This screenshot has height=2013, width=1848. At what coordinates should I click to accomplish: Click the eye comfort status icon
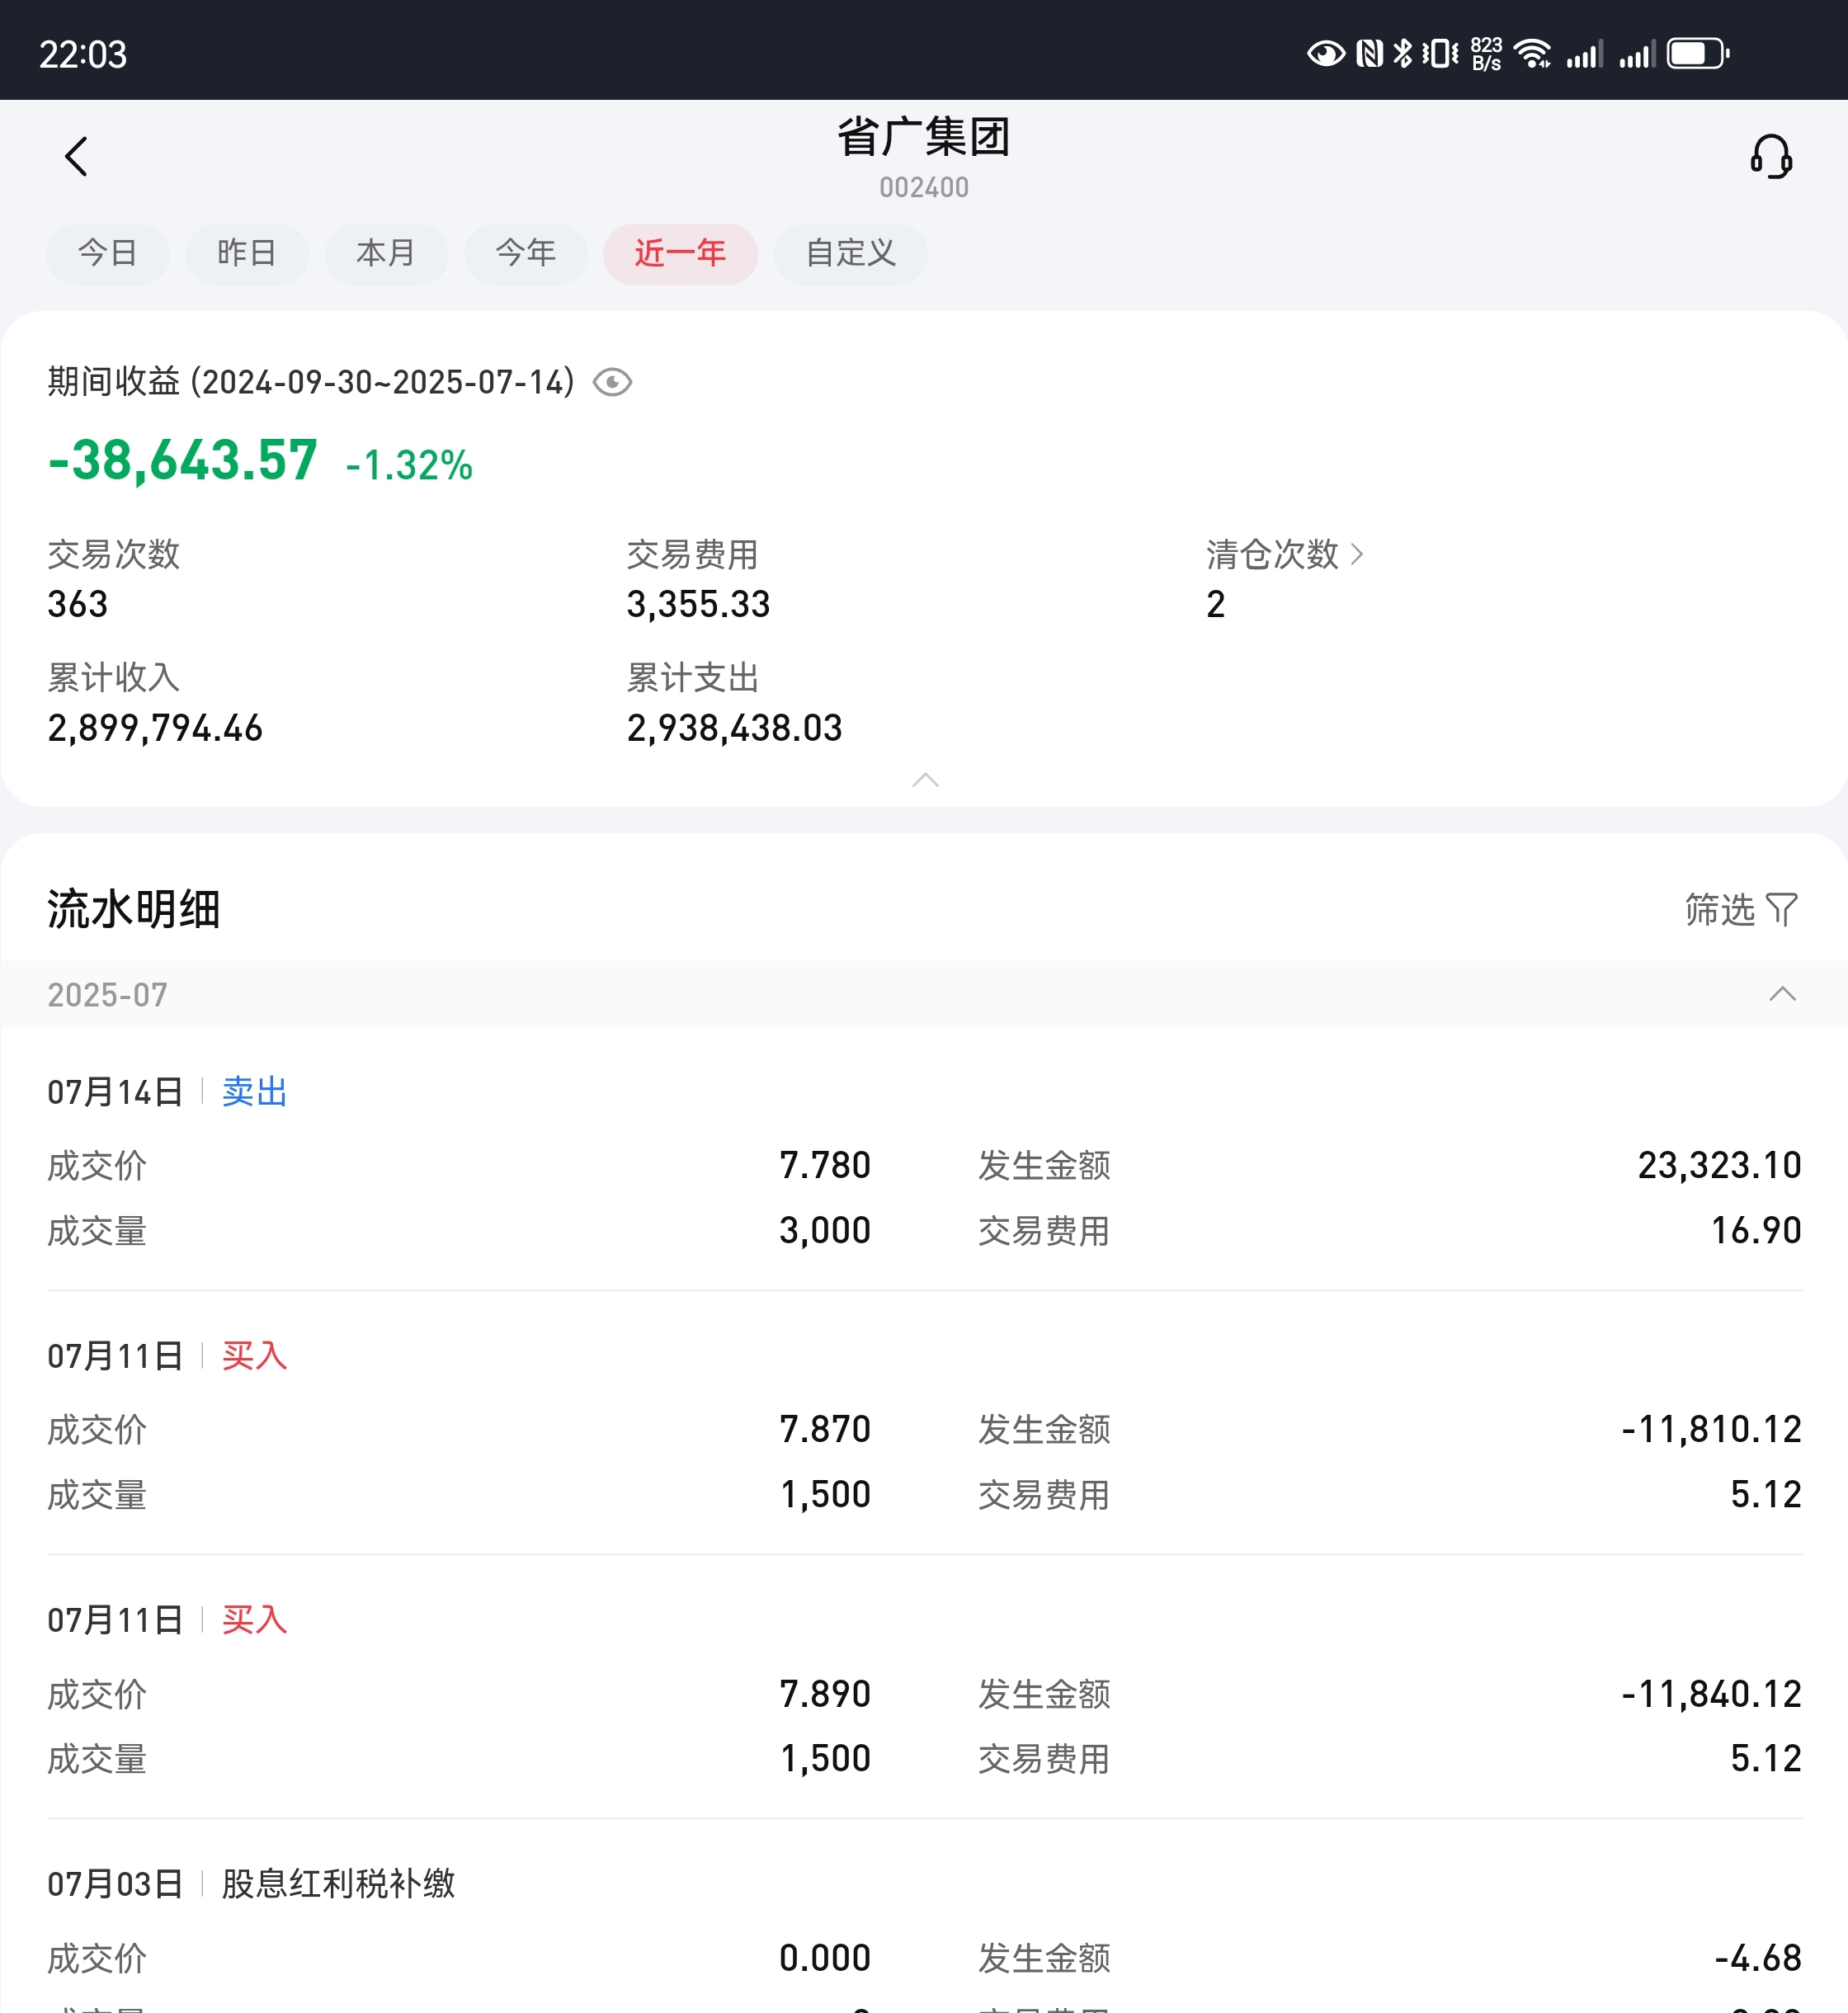pos(1326,53)
